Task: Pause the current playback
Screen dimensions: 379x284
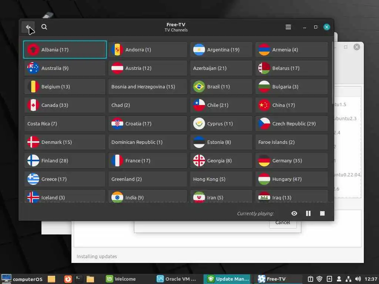Action: click(x=308, y=213)
